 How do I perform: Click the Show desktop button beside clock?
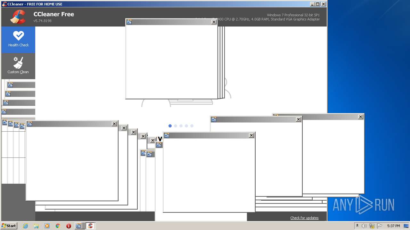click(406, 226)
